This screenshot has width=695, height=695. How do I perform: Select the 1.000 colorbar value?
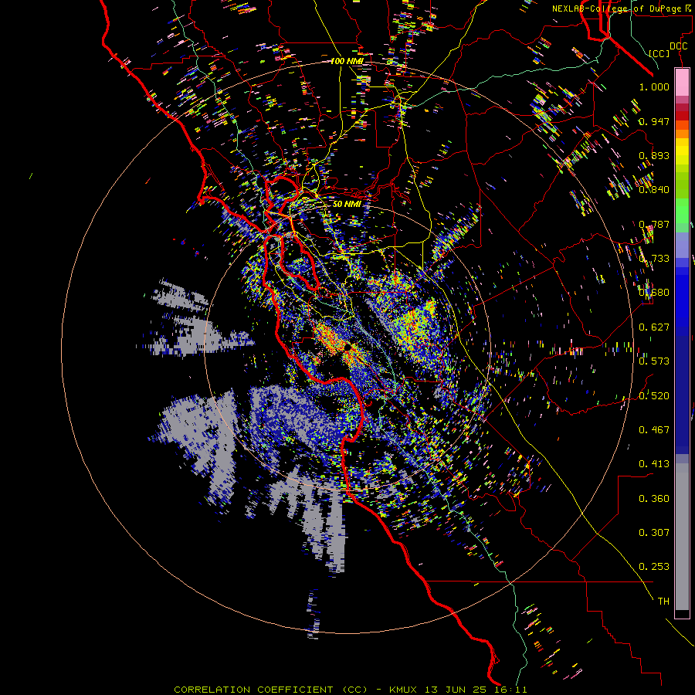point(654,86)
